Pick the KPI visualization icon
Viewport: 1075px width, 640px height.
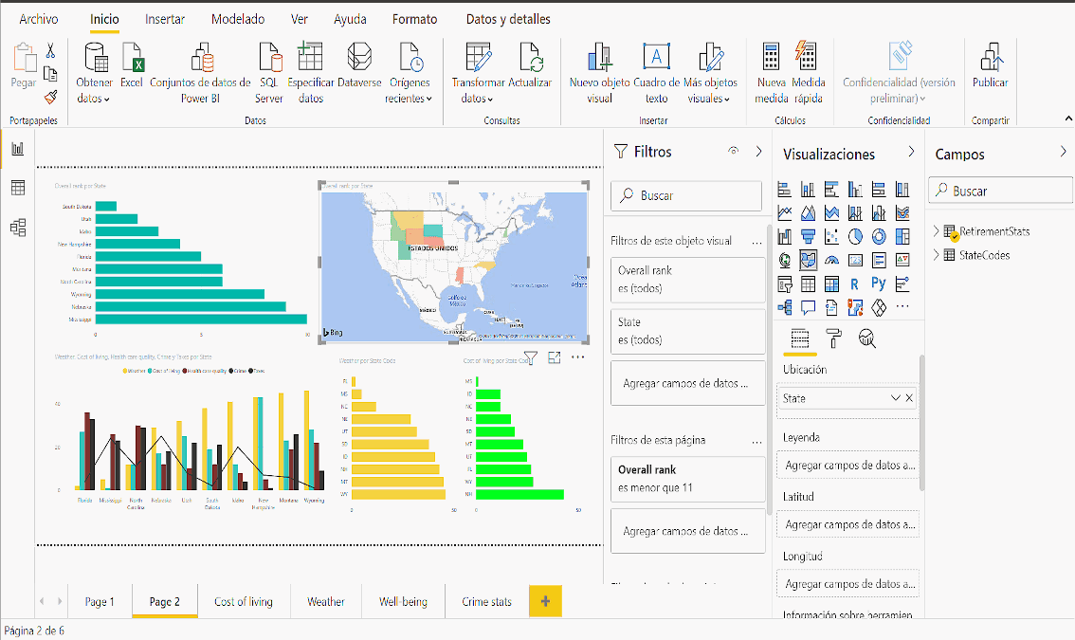coord(902,260)
